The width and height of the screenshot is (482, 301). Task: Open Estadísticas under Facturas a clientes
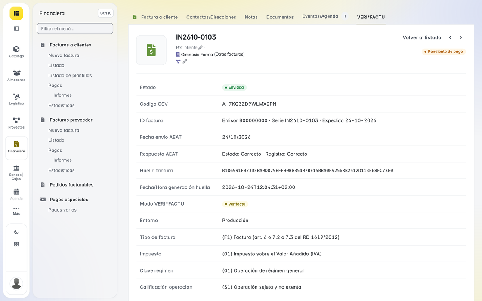(62, 105)
